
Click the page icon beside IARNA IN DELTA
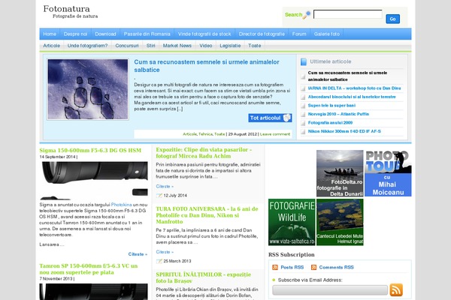click(301, 88)
